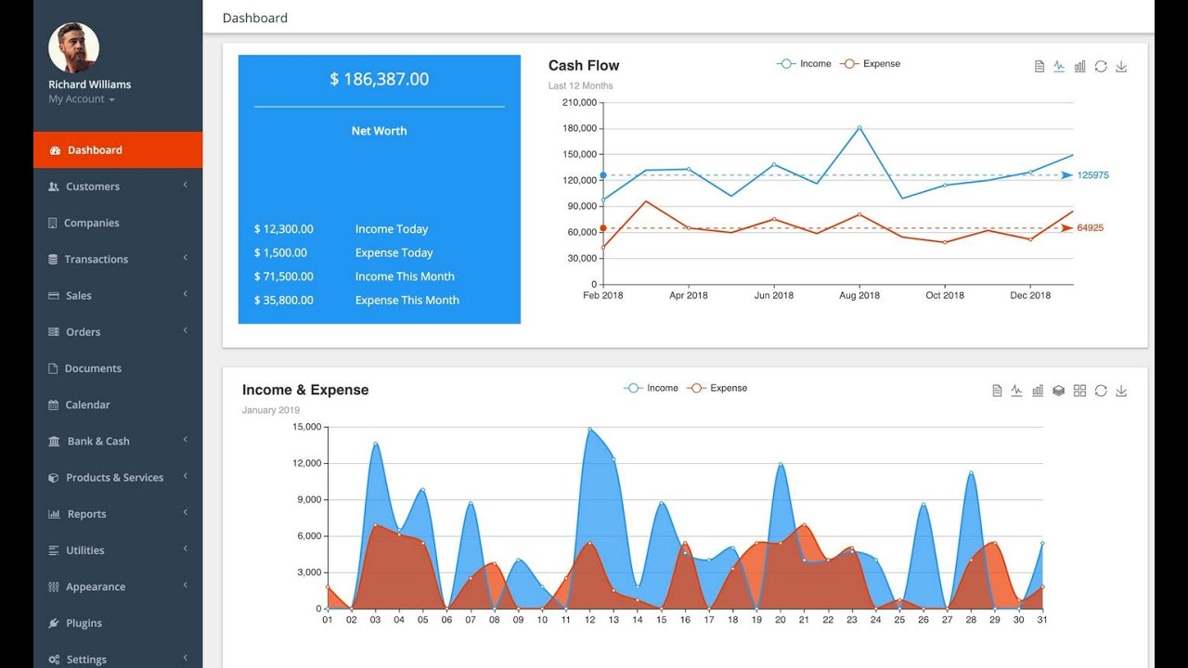The width and height of the screenshot is (1188, 668).
Task: Expand the Sales submenu chevron
Action: [x=186, y=294]
